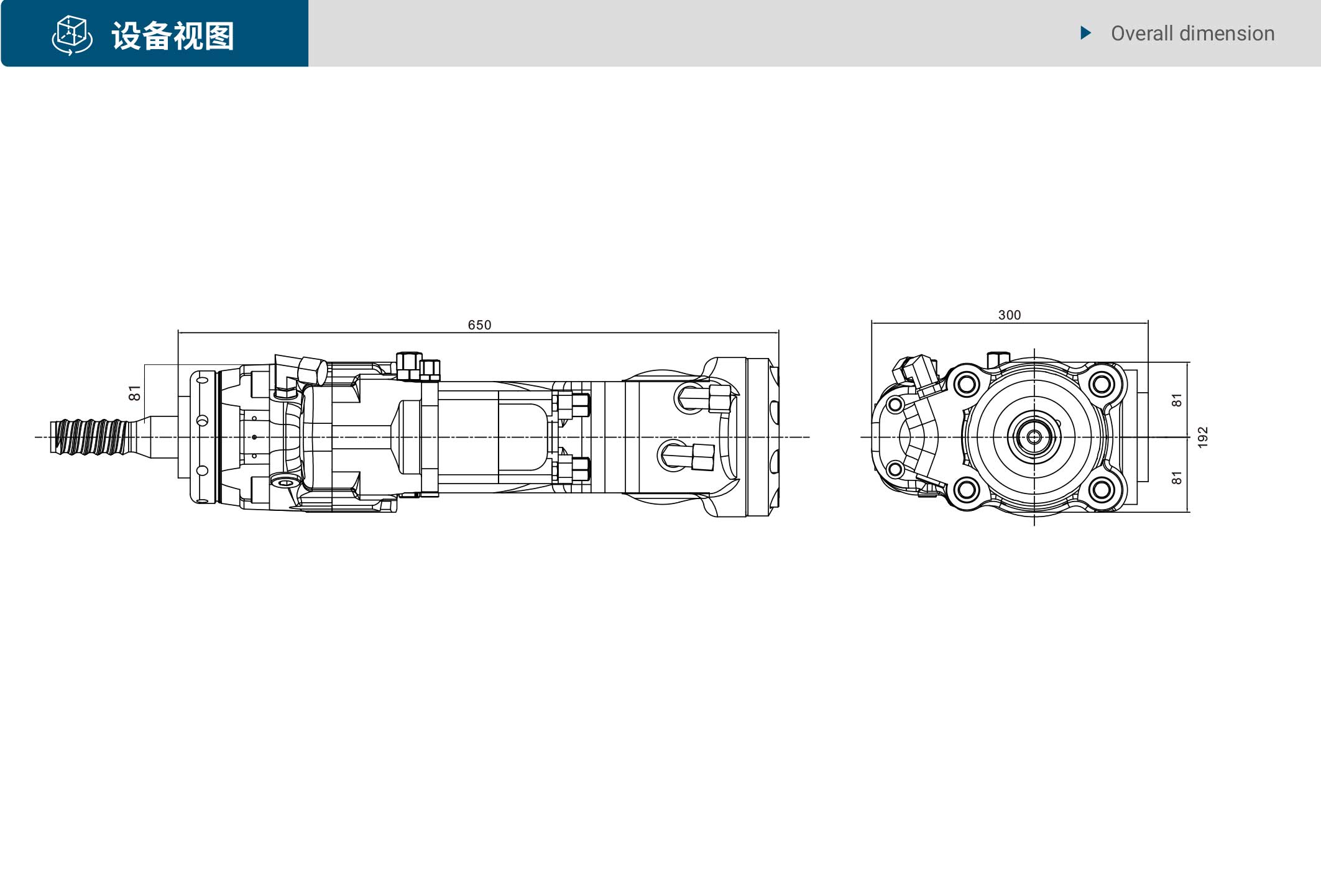The height and width of the screenshot is (890, 1321).
Task: Click the 650 length dimension value
Action: [x=479, y=325]
